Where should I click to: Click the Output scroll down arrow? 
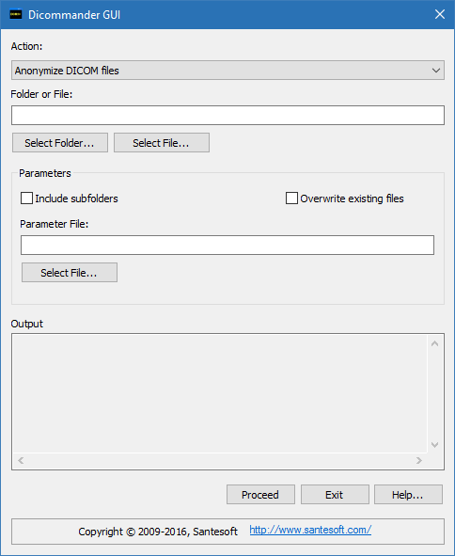[435, 444]
